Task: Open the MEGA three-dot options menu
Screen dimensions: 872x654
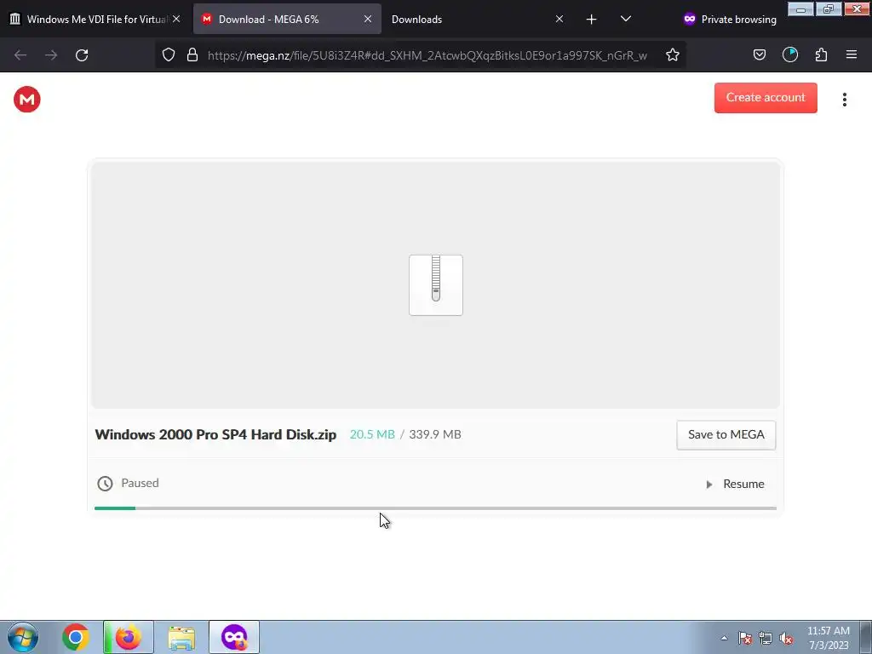Action: pyautogui.click(x=844, y=100)
